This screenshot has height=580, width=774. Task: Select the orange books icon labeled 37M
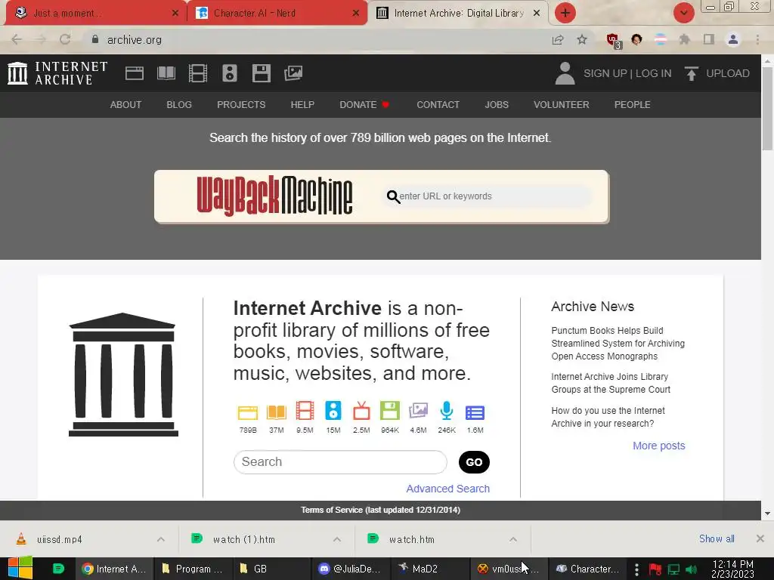pyautogui.click(x=277, y=412)
